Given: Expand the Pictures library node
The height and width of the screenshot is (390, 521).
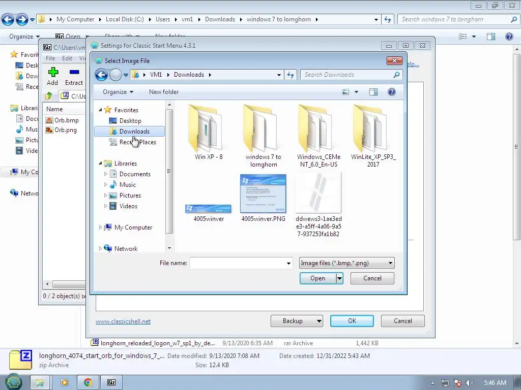Looking at the screenshot, I should 105,196.
